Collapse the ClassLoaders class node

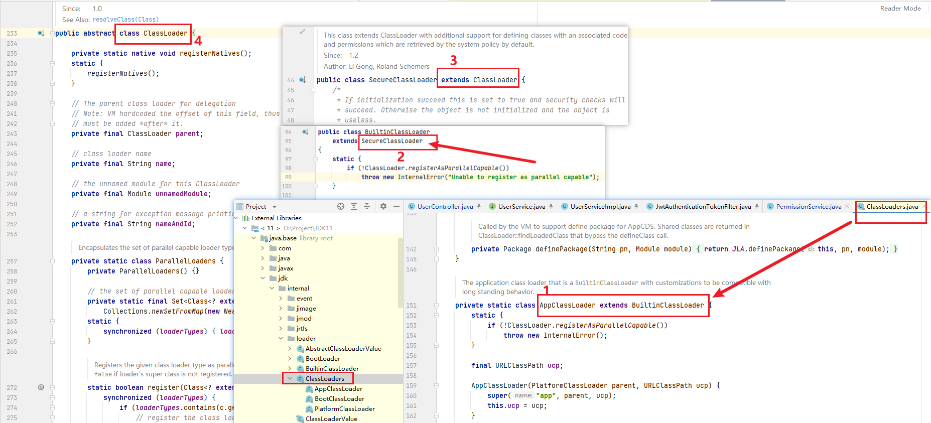290,379
